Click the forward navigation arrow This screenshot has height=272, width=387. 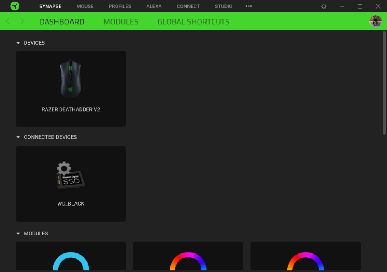coord(22,21)
